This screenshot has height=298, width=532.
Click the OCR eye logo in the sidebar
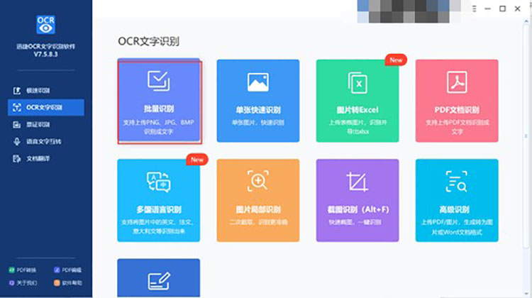point(46,24)
